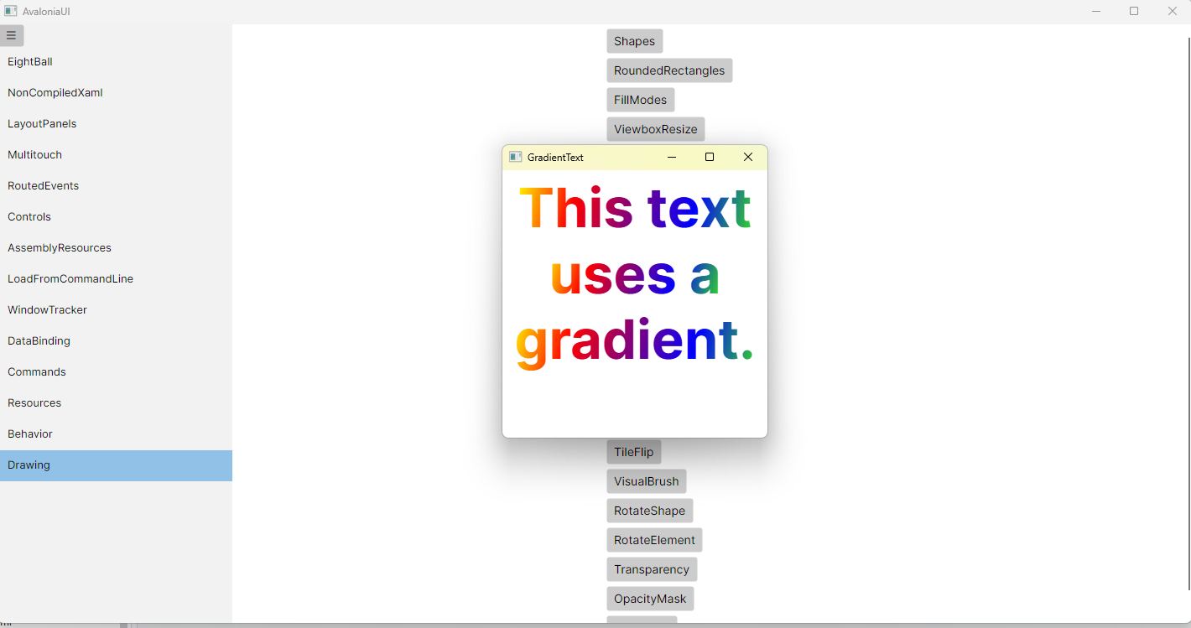The width and height of the screenshot is (1191, 628).
Task: Minimize the AvaloniaUI main window
Action: point(1096,11)
